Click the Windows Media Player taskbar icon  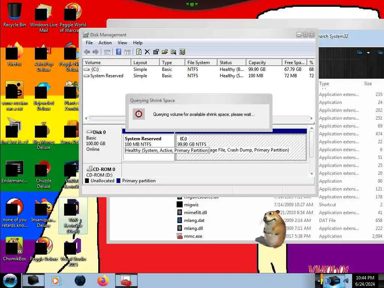pyautogui.click(x=56, y=280)
